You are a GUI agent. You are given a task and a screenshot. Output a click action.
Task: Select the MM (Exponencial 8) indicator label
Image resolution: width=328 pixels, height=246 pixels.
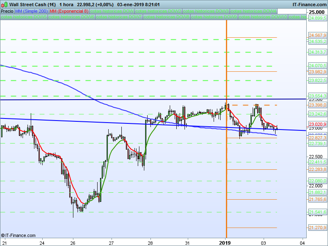tap(69, 11)
